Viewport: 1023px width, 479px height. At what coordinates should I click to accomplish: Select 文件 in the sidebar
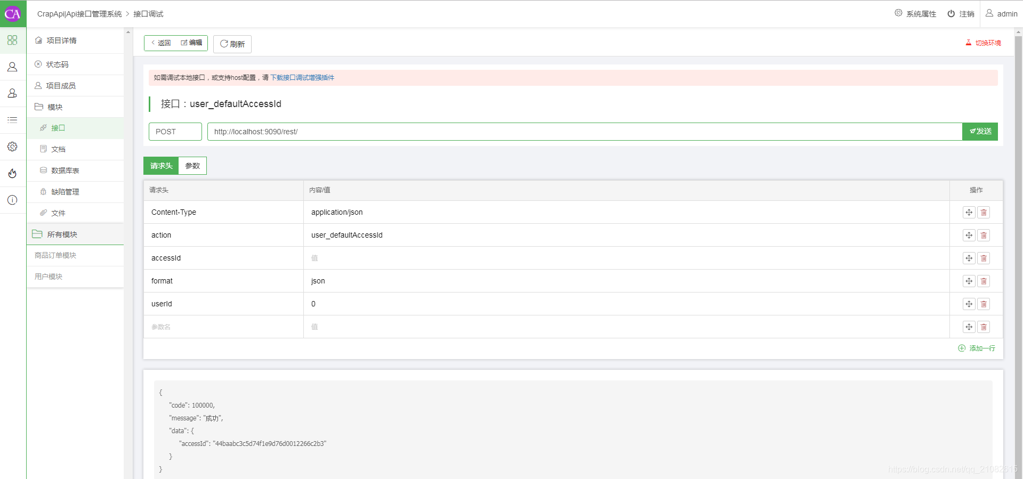[75, 213]
